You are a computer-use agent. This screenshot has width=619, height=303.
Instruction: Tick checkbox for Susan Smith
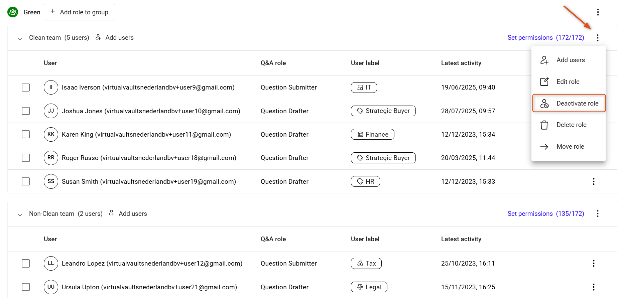(x=26, y=181)
